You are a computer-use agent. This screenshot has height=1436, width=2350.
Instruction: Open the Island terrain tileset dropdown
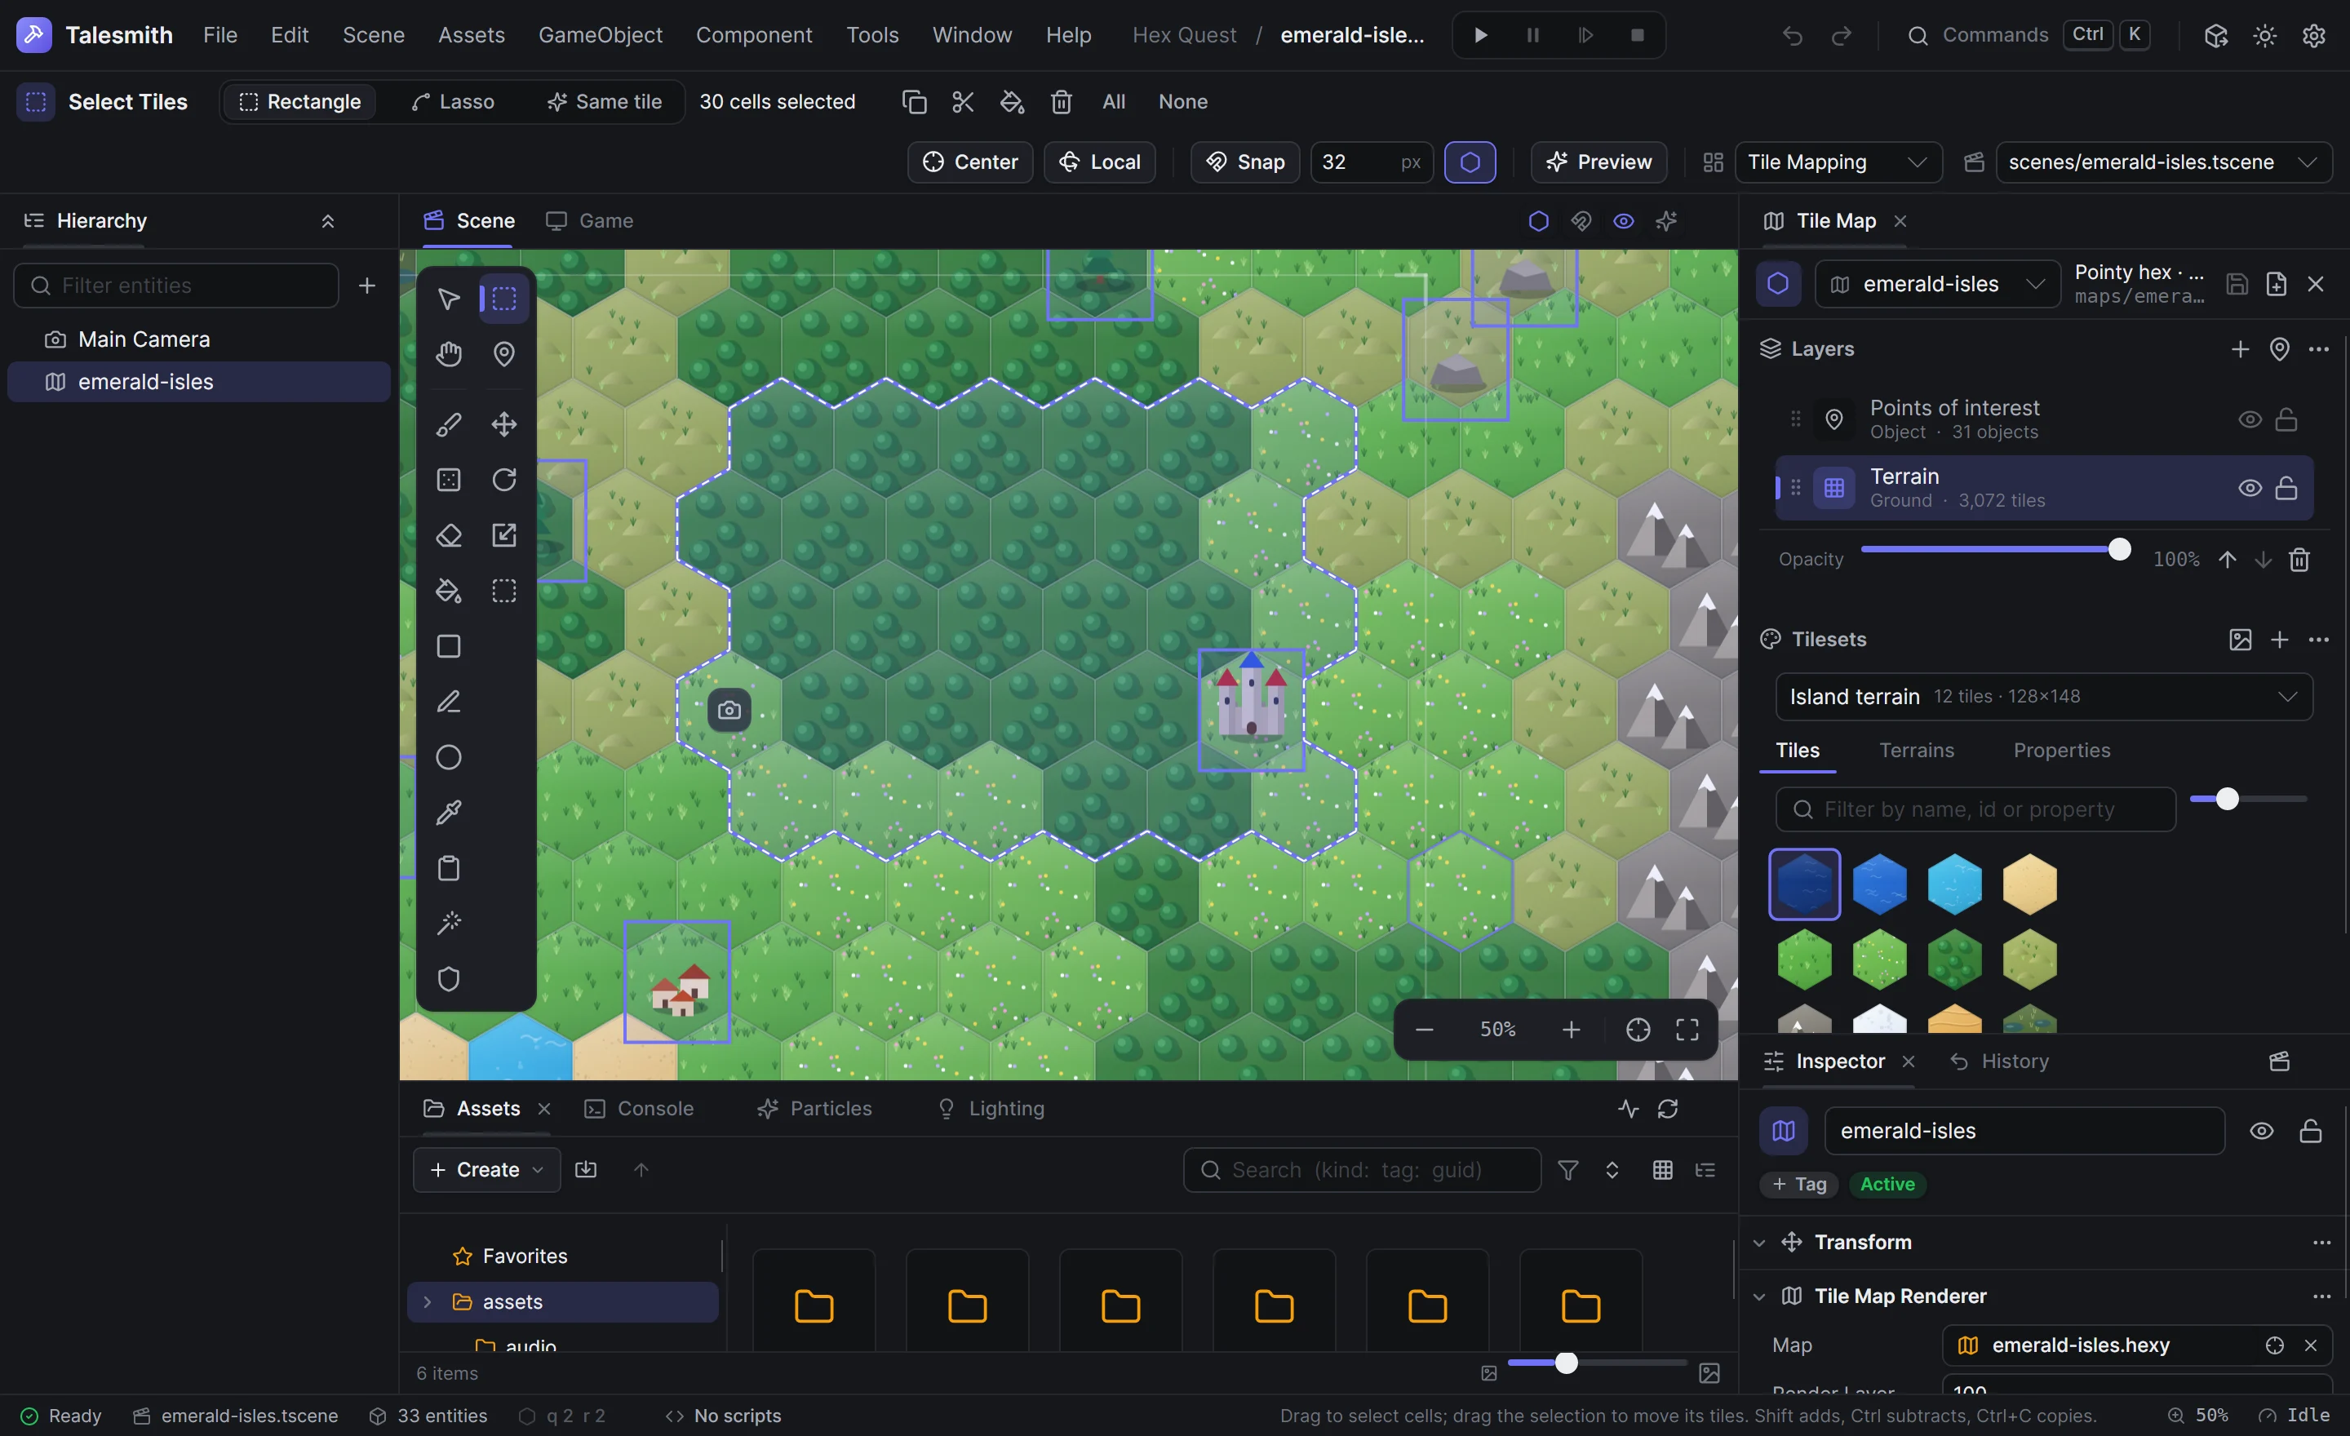coord(2043,697)
